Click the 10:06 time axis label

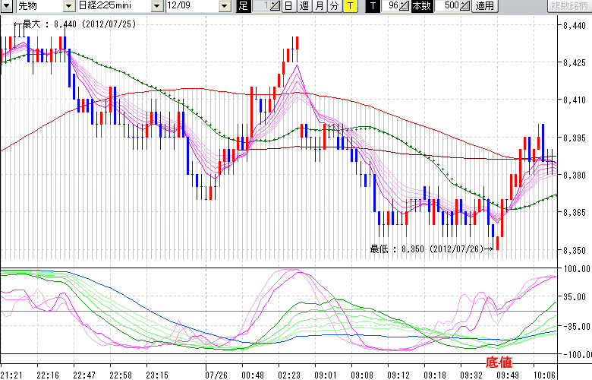(x=544, y=375)
